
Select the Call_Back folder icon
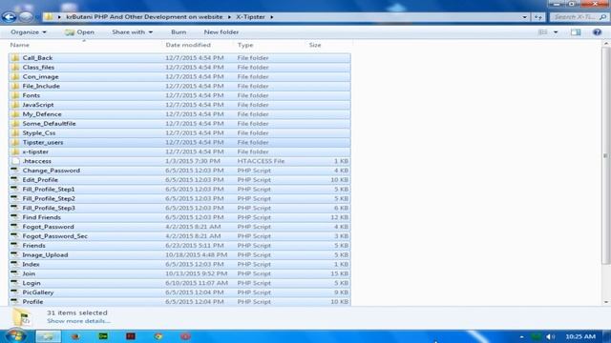(15, 58)
